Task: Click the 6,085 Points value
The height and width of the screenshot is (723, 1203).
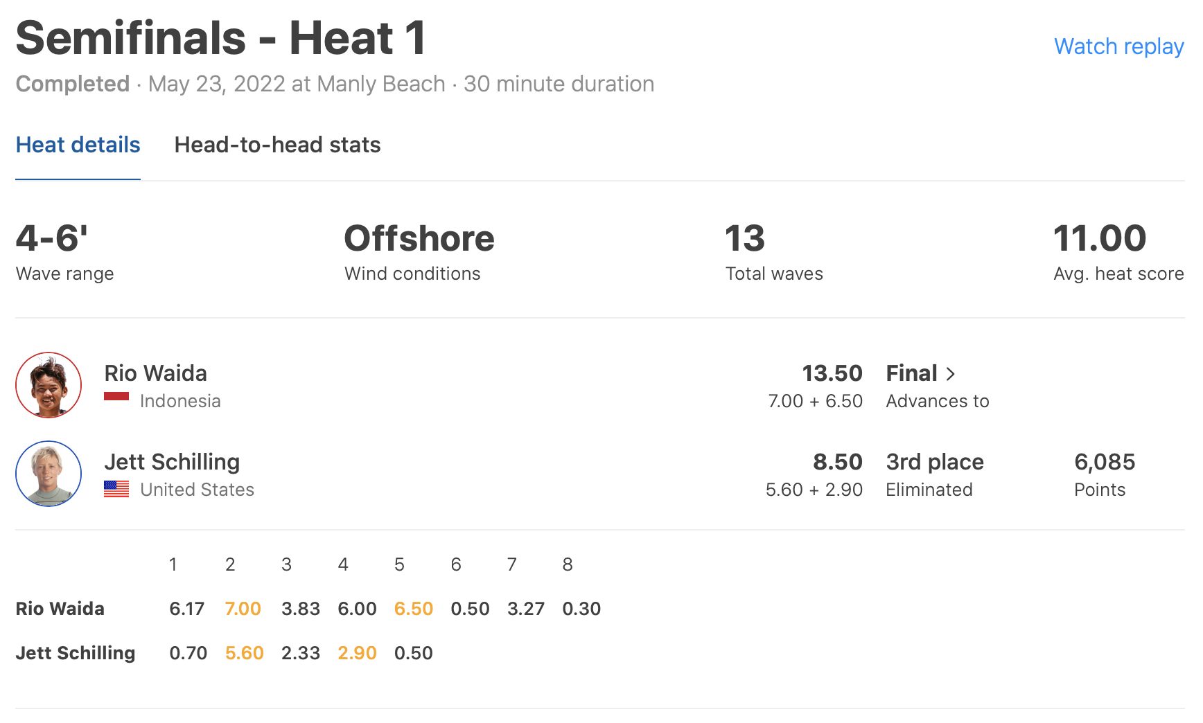Action: 1105,462
